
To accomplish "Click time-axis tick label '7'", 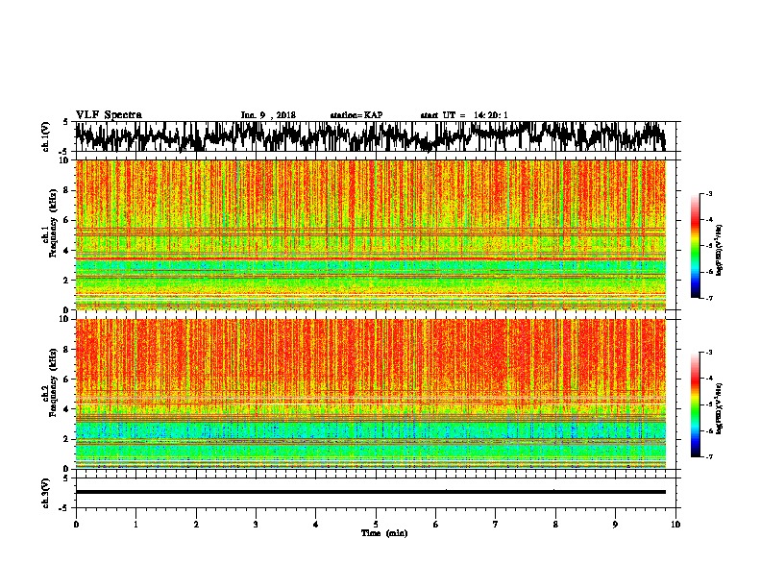I will [x=496, y=525].
